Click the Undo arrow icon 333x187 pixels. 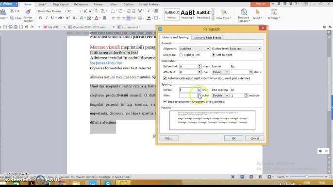pyautogui.click(x=27, y=27)
